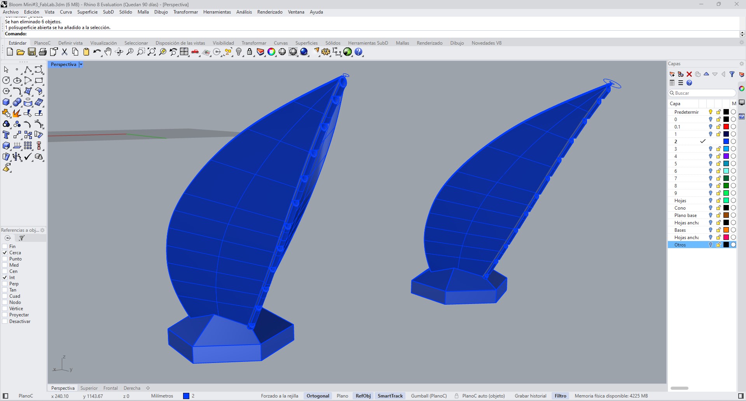Choose the Text object tool
The width and height of the screenshot is (746, 401).
coord(6,135)
